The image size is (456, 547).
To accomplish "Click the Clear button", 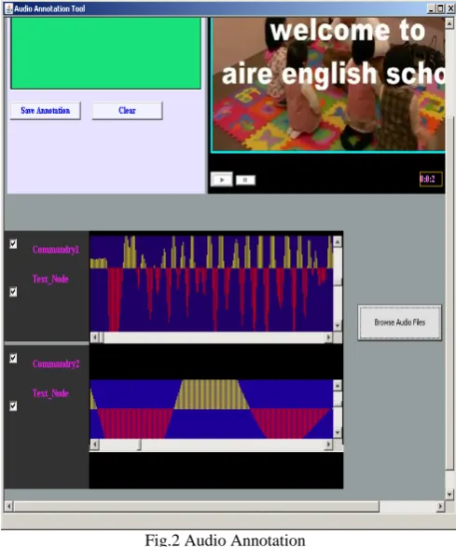I will tap(127, 111).
